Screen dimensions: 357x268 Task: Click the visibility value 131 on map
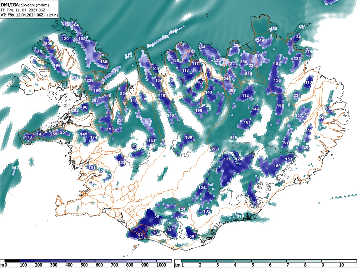point(227,159)
